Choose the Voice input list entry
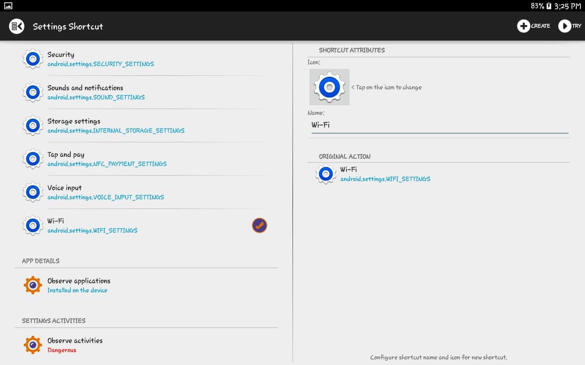This screenshot has width=585, height=365. (x=137, y=192)
